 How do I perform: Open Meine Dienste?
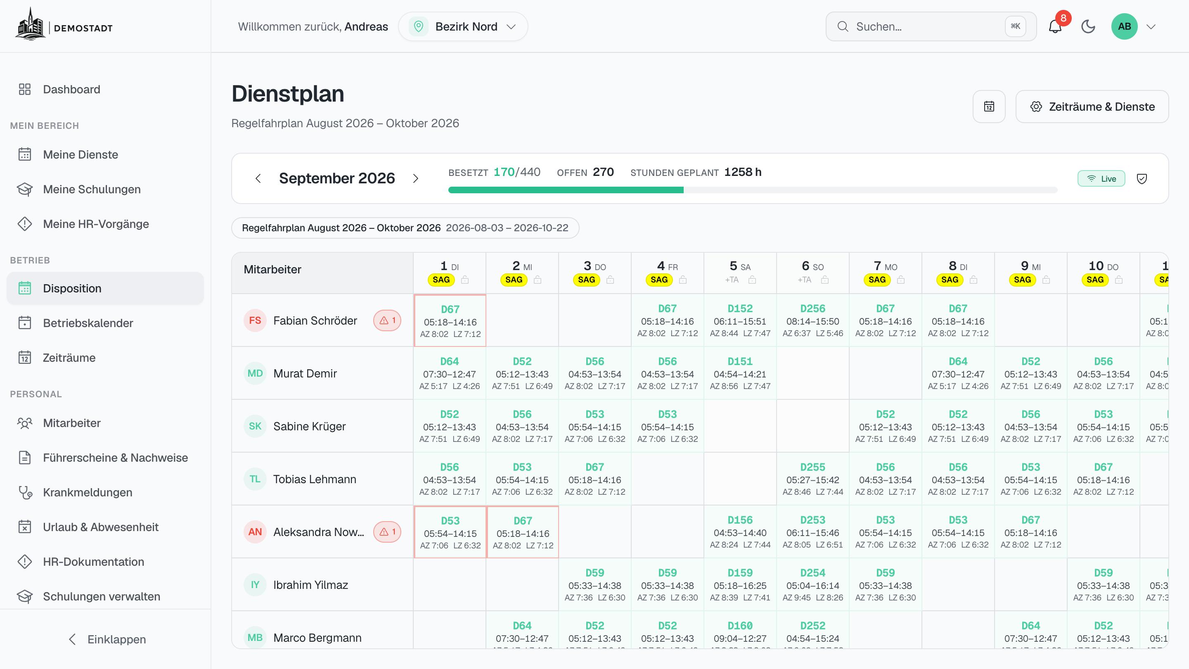[x=105, y=154]
